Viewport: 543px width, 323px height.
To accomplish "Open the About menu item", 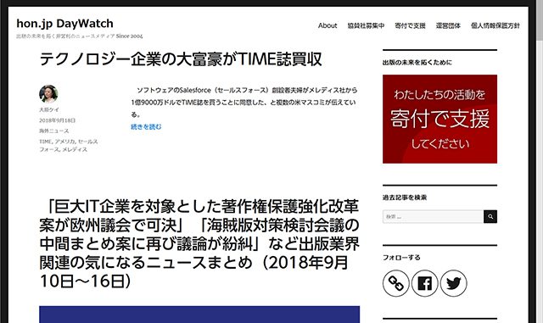I will [327, 25].
